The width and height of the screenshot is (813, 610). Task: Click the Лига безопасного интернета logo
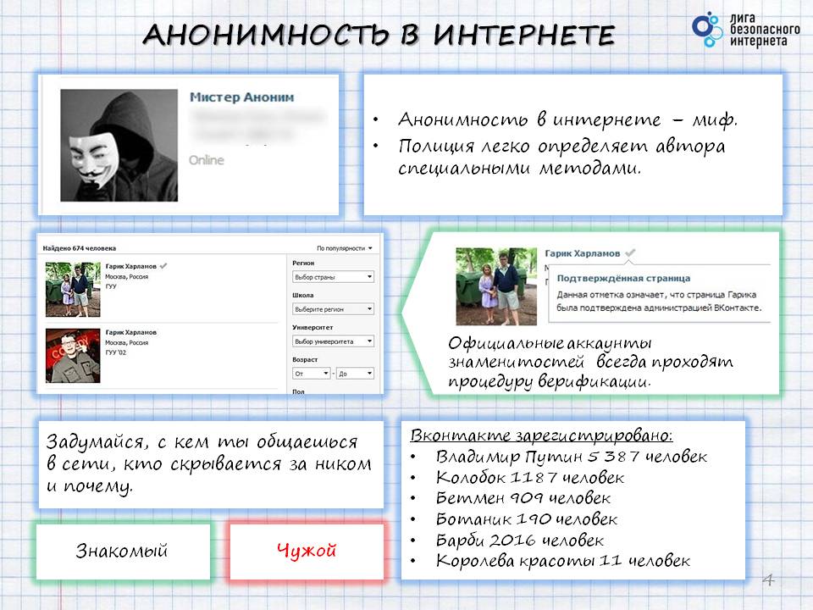(x=746, y=30)
